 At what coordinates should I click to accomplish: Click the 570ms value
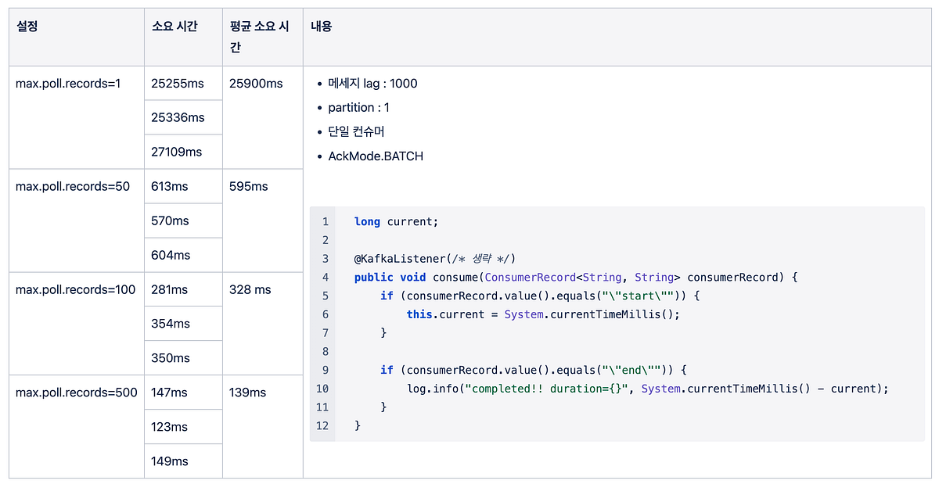click(x=170, y=221)
